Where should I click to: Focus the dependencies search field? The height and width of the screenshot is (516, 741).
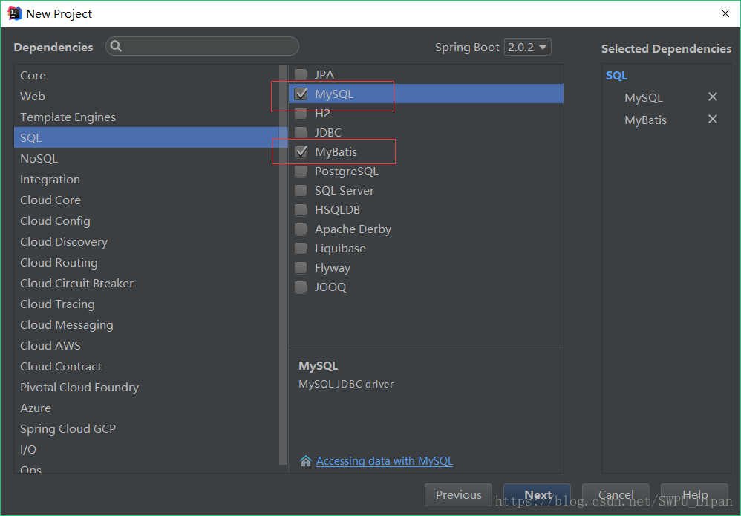coord(202,46)
